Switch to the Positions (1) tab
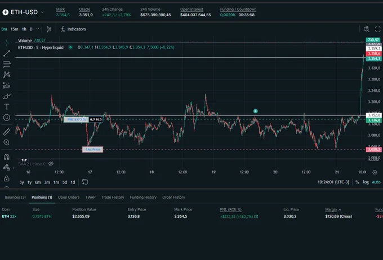This screenshot has height=260, width=383. point(42,198)
